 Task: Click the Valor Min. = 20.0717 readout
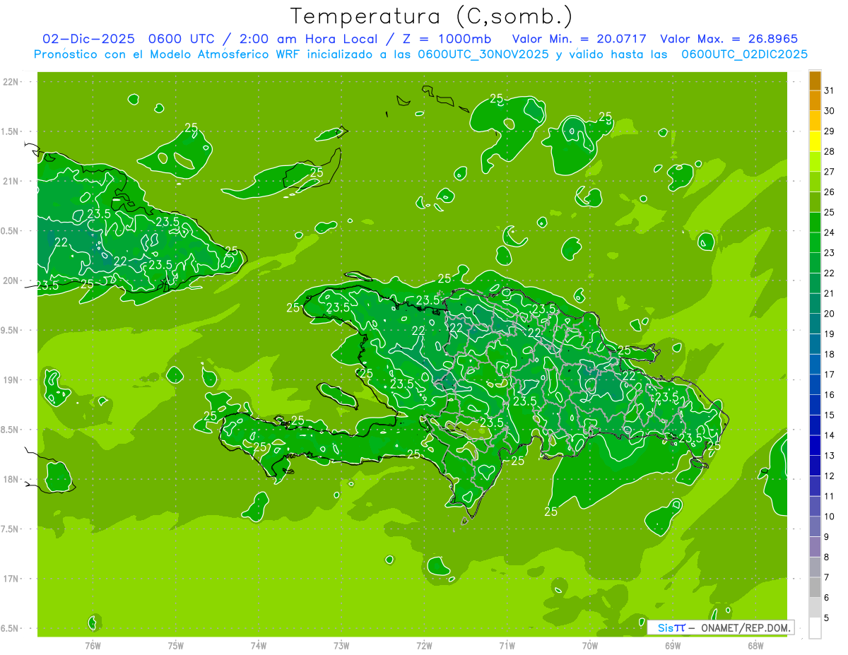tap(579, 39)
